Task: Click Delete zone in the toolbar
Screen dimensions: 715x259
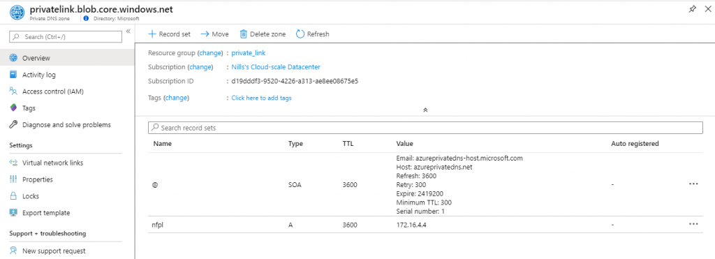Action: (263, 34)
